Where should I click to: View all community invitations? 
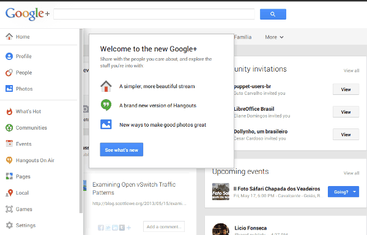click(x=351, y=71)
